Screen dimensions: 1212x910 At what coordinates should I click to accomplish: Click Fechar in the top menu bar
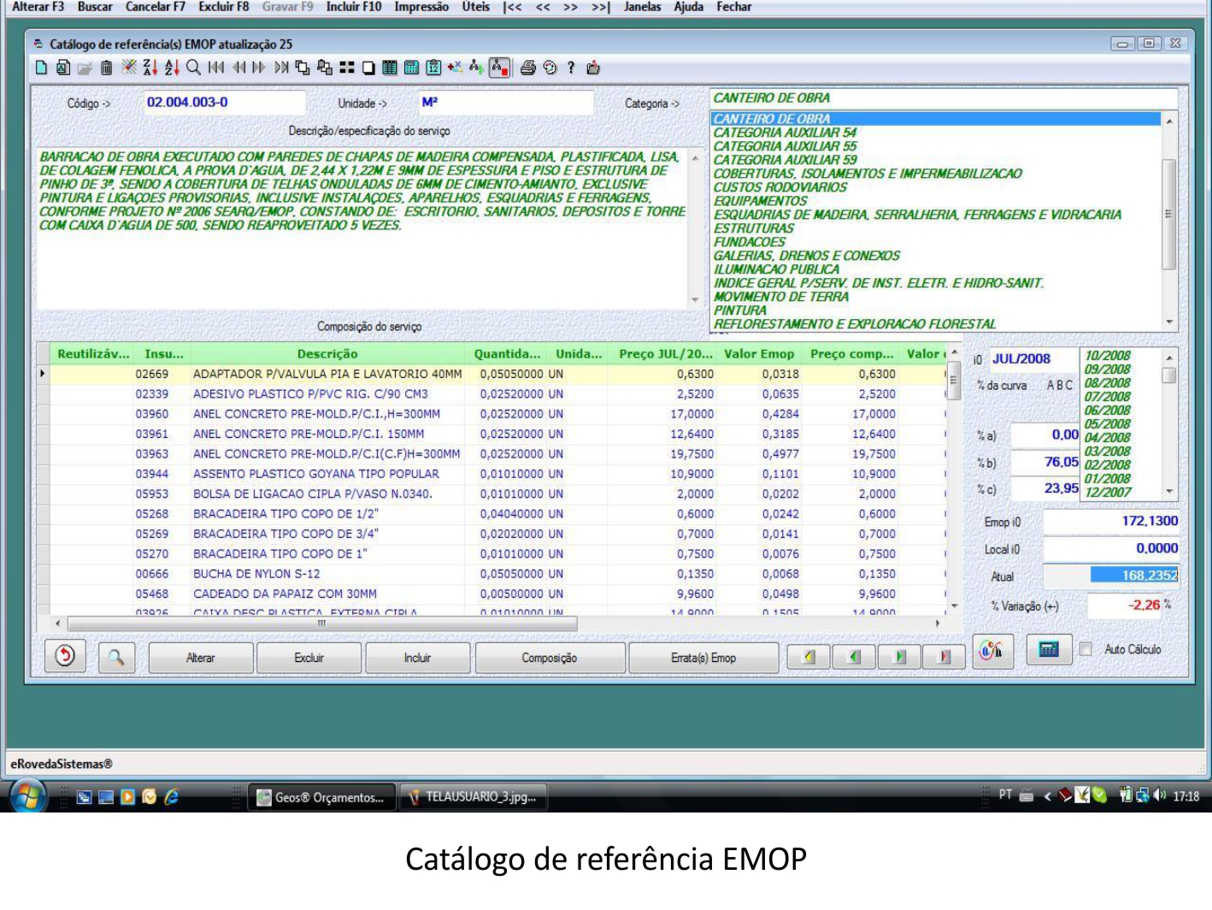734,7
